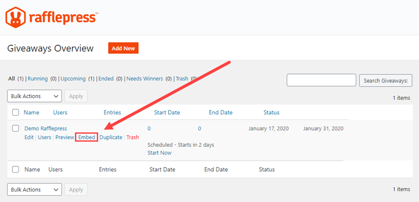Click the Start Now link
Viewport: 419px width, 202px height.
coord(160,153)
